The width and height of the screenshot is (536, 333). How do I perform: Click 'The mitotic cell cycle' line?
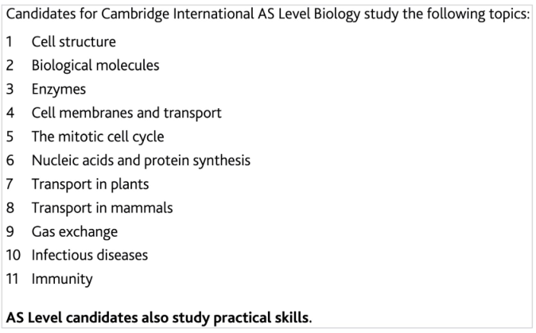click(98, 137)
